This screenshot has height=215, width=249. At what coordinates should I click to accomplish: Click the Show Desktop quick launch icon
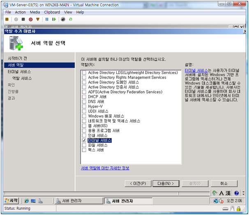pos(33,201)
